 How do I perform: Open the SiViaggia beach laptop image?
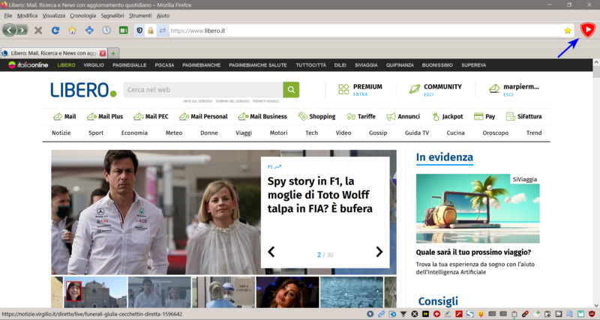478,208
